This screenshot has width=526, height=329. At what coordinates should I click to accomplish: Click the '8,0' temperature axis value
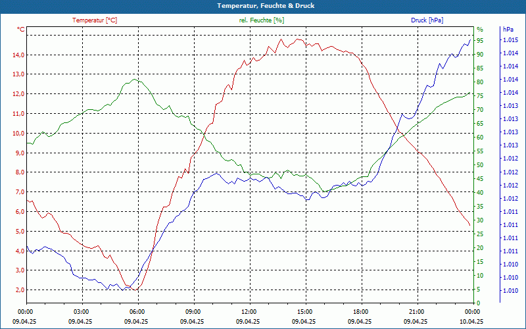[20, 172]
